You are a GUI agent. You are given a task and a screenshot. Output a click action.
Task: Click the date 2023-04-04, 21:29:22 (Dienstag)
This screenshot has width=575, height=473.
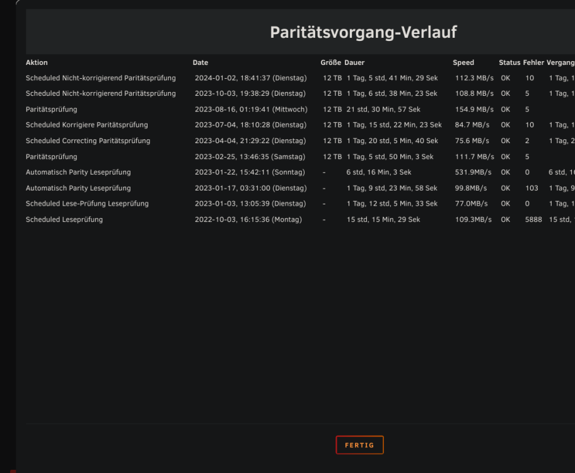point(250,141)
